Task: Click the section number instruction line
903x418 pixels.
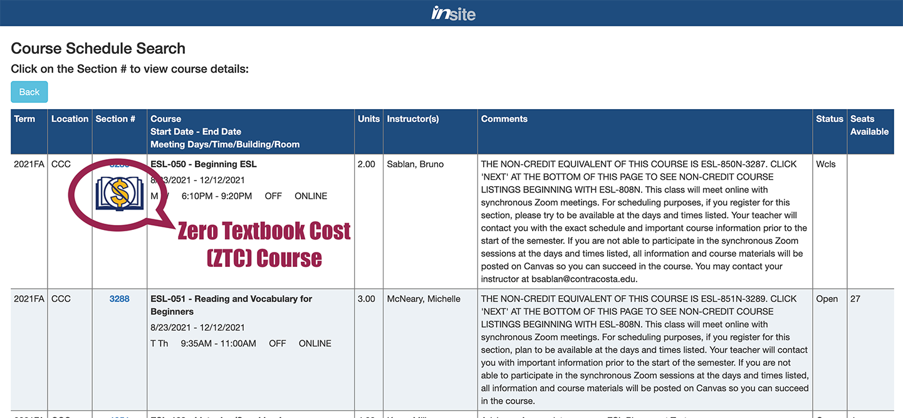Action: [130, 69]
